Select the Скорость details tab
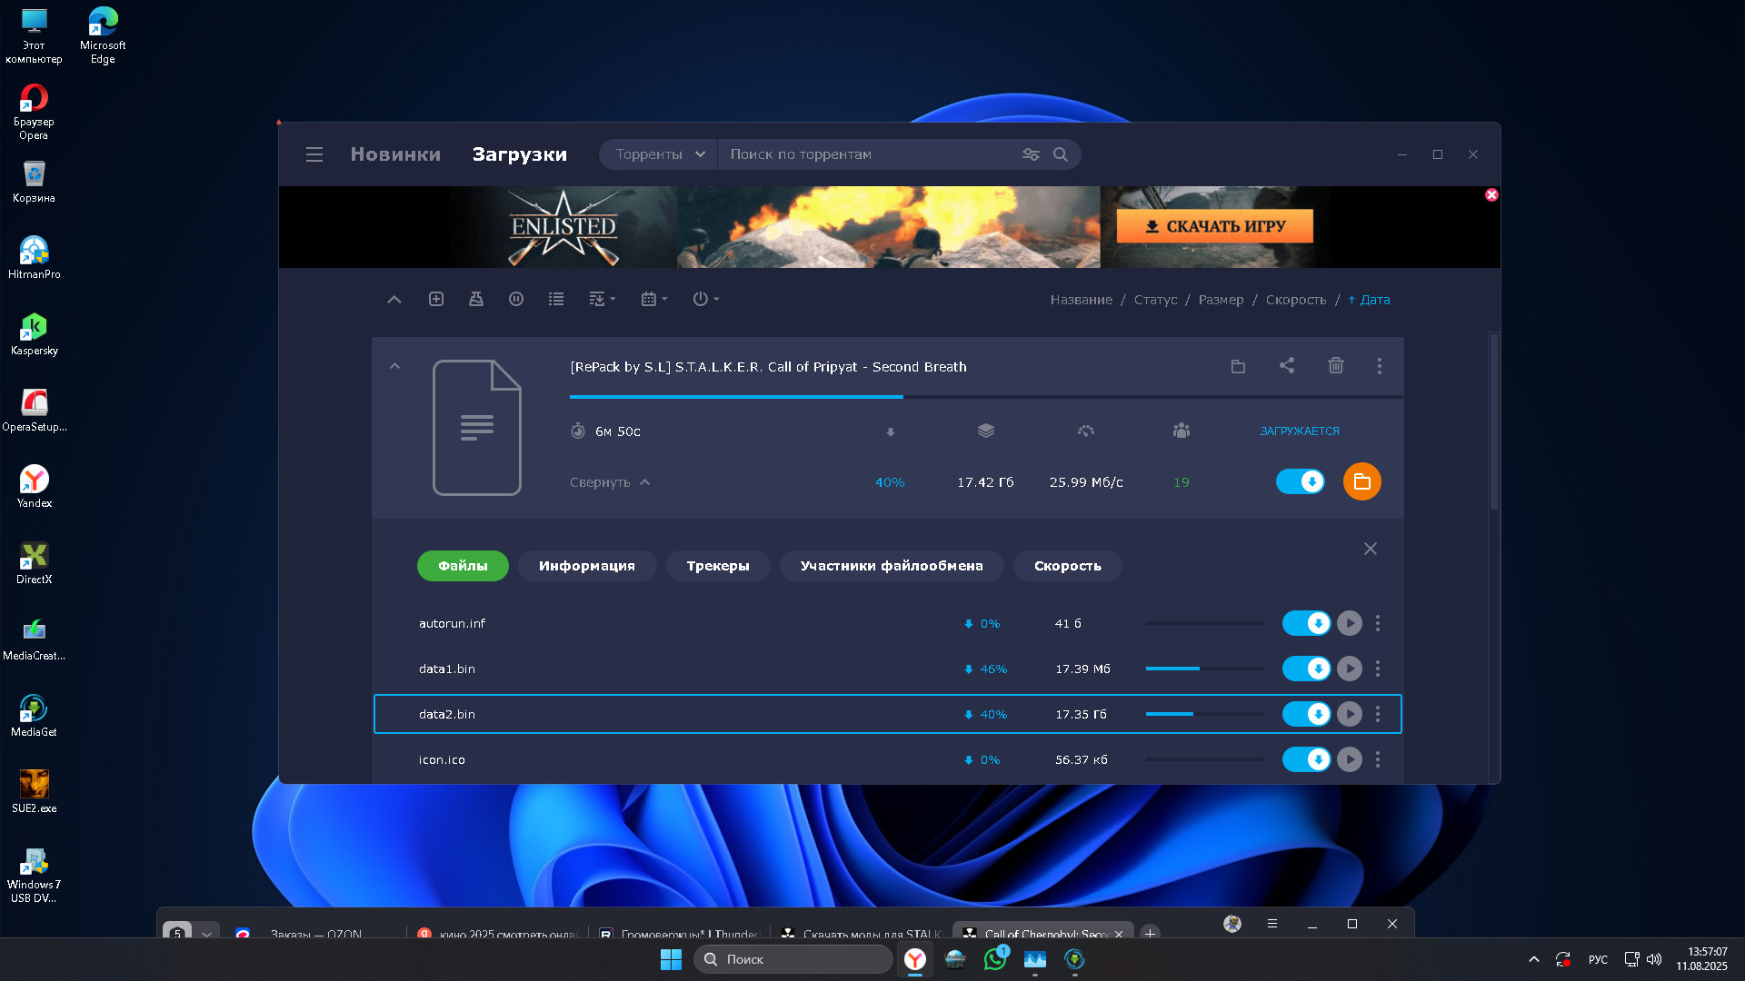Viewport: 1745px width, 981px height. [x=1067, y=566]
